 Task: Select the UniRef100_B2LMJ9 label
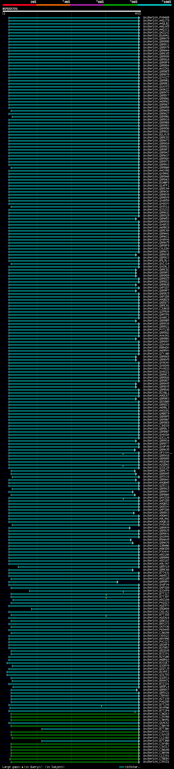pyautogui.click(x=156, y=135)
